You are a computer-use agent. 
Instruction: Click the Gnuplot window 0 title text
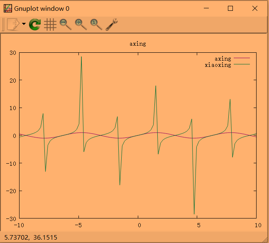point(42,9)
